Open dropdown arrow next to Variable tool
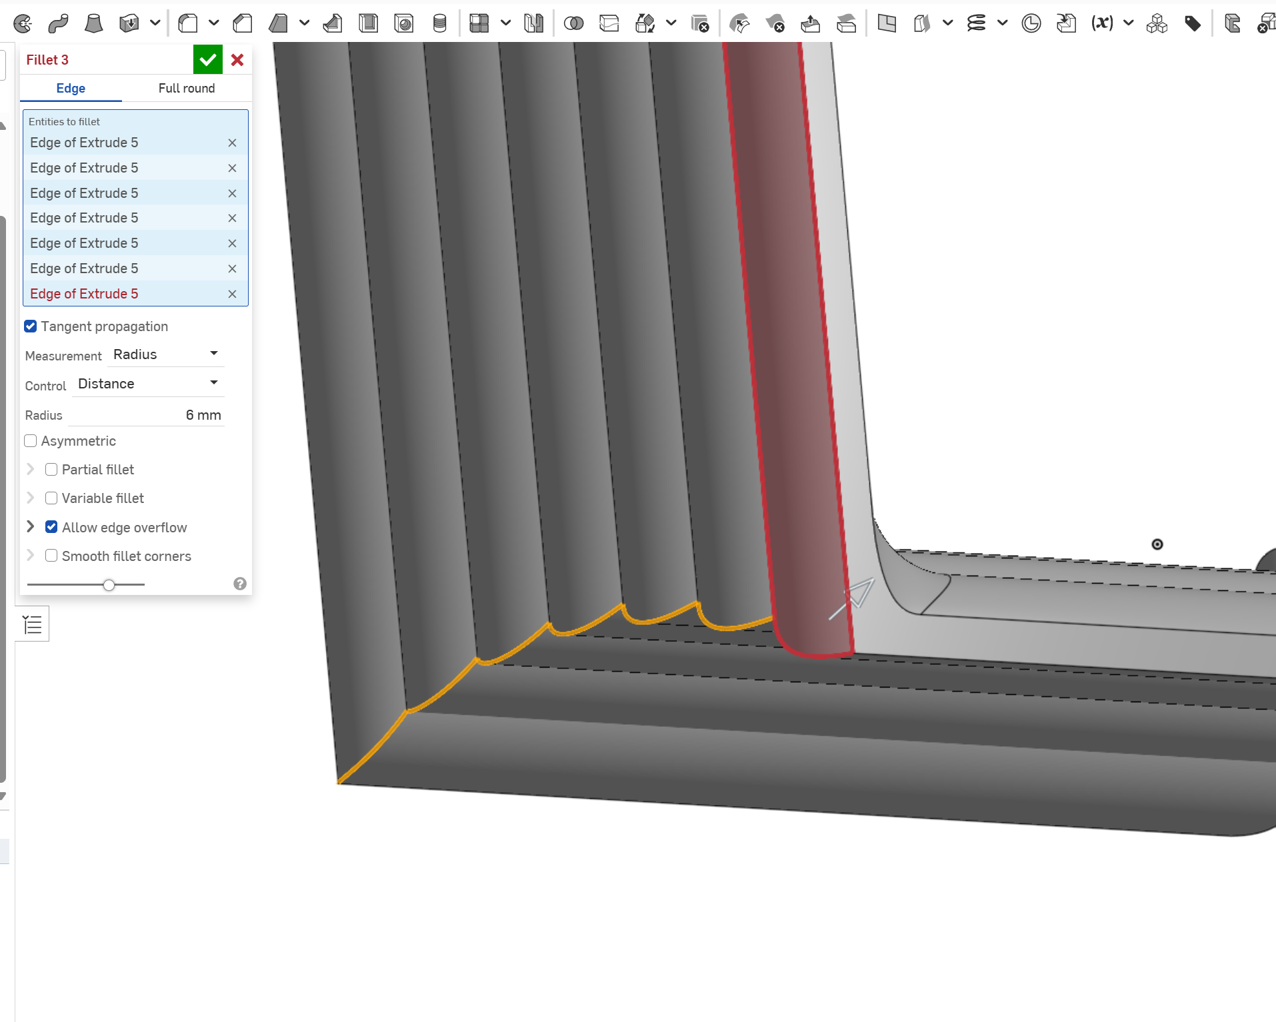1276x1022 pixels. (1129, 23)
